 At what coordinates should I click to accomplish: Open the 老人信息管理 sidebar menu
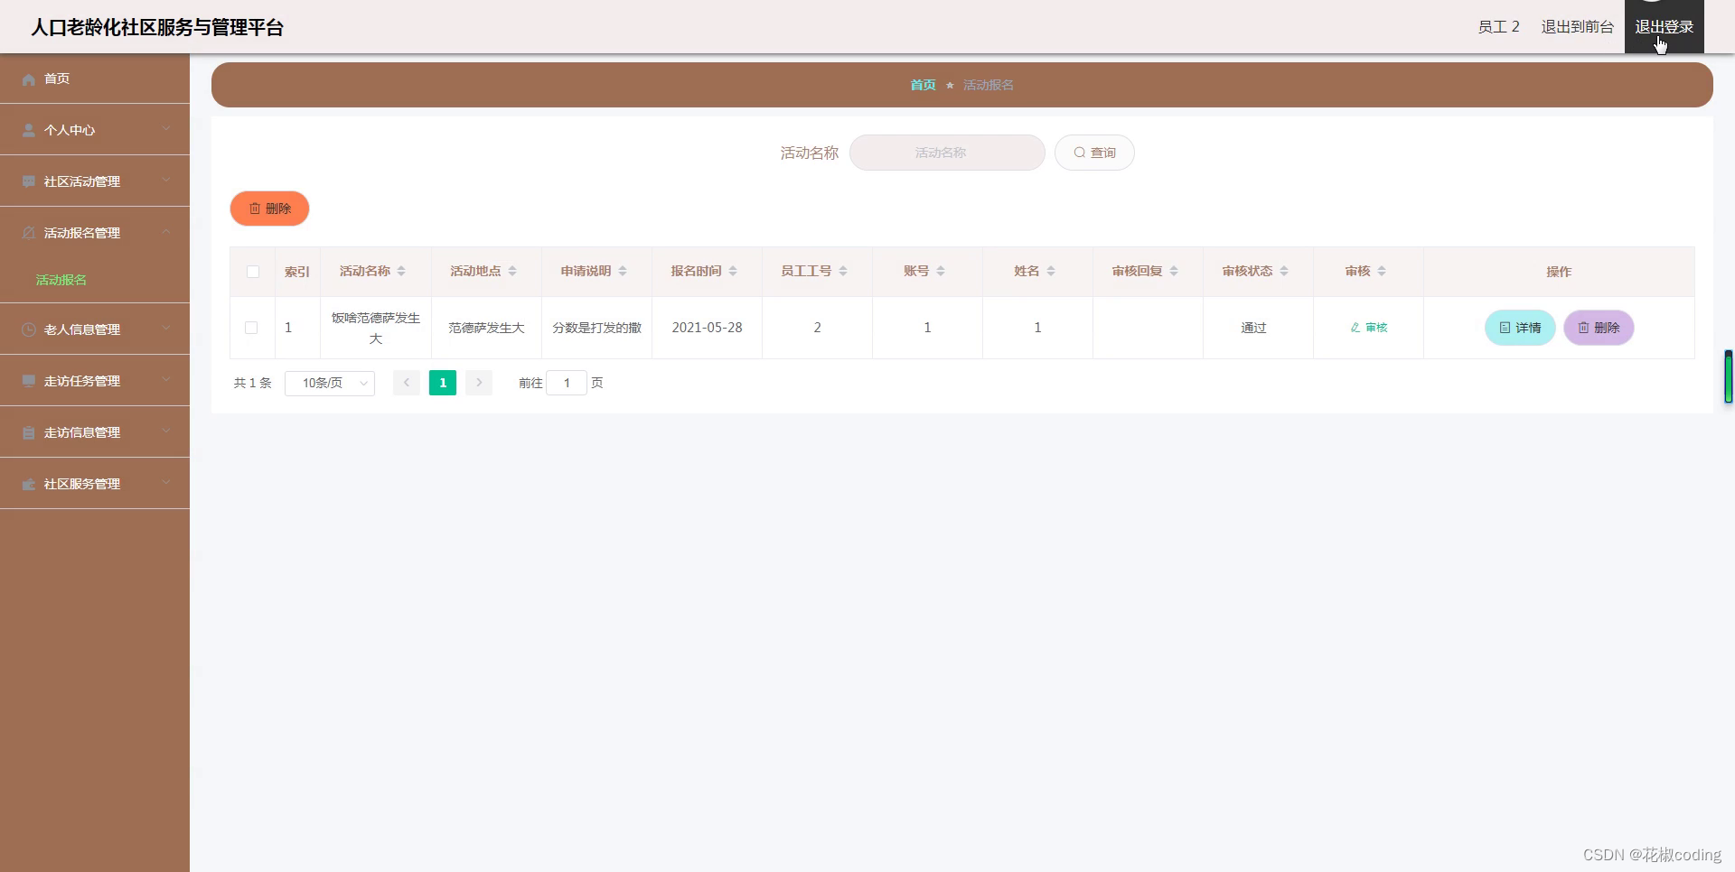[95, 329]
